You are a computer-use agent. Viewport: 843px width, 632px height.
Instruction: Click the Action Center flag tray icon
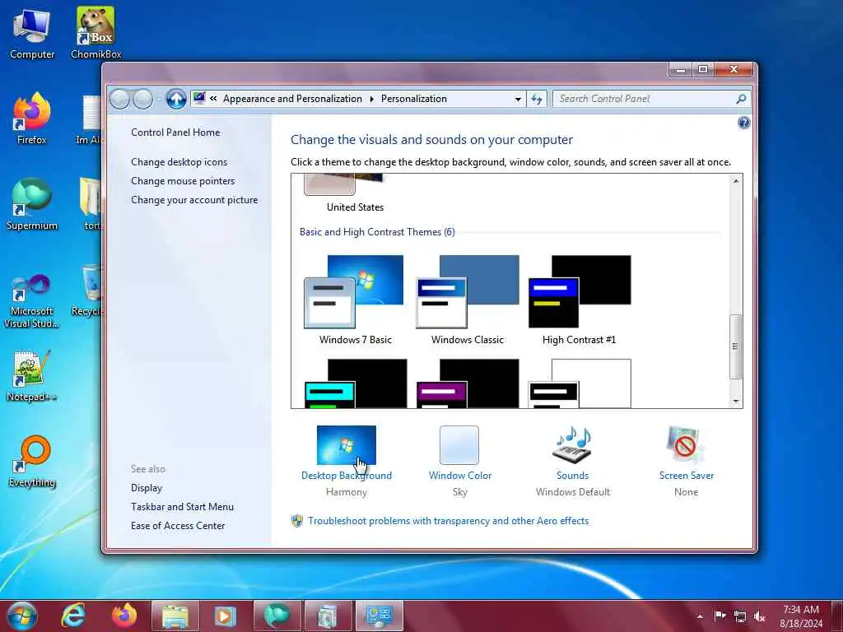tap(720, 616)
